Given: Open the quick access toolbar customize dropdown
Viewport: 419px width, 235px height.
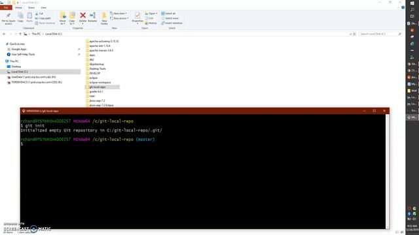Looking at the screenshot, I should 18,3.
